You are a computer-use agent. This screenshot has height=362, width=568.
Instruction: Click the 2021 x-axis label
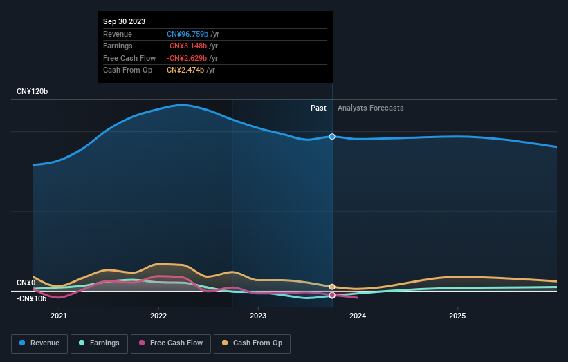point(59,316)
